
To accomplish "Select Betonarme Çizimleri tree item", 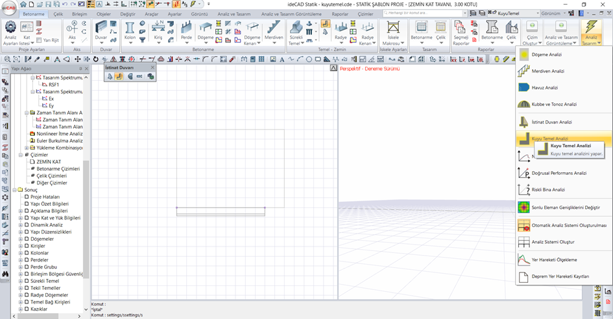I will 58,169.
